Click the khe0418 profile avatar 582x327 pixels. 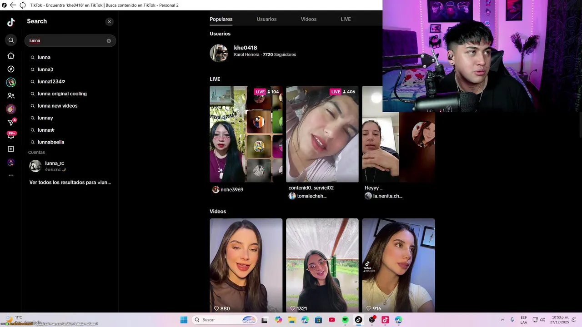pos(219,53)
